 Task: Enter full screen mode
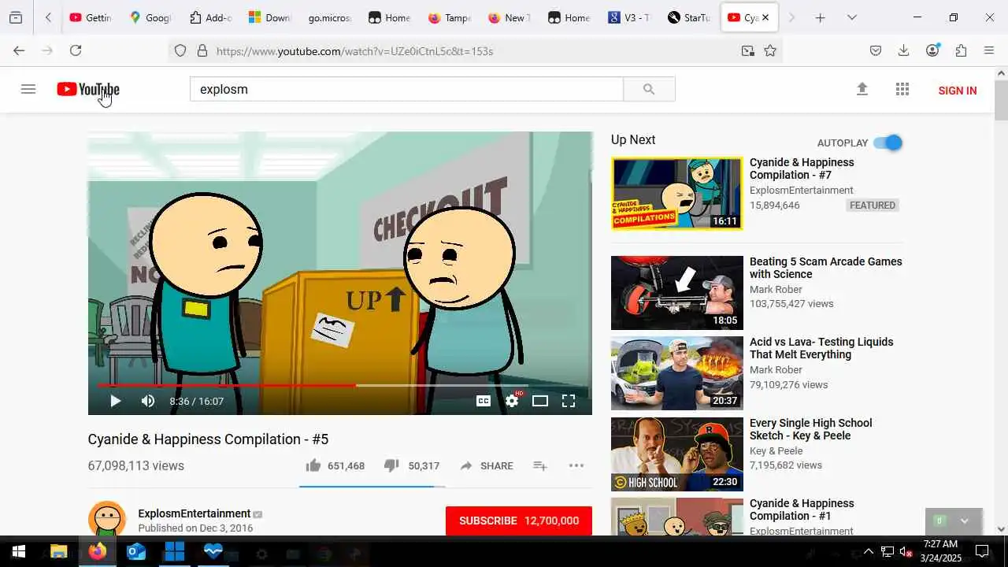[569, 401]
